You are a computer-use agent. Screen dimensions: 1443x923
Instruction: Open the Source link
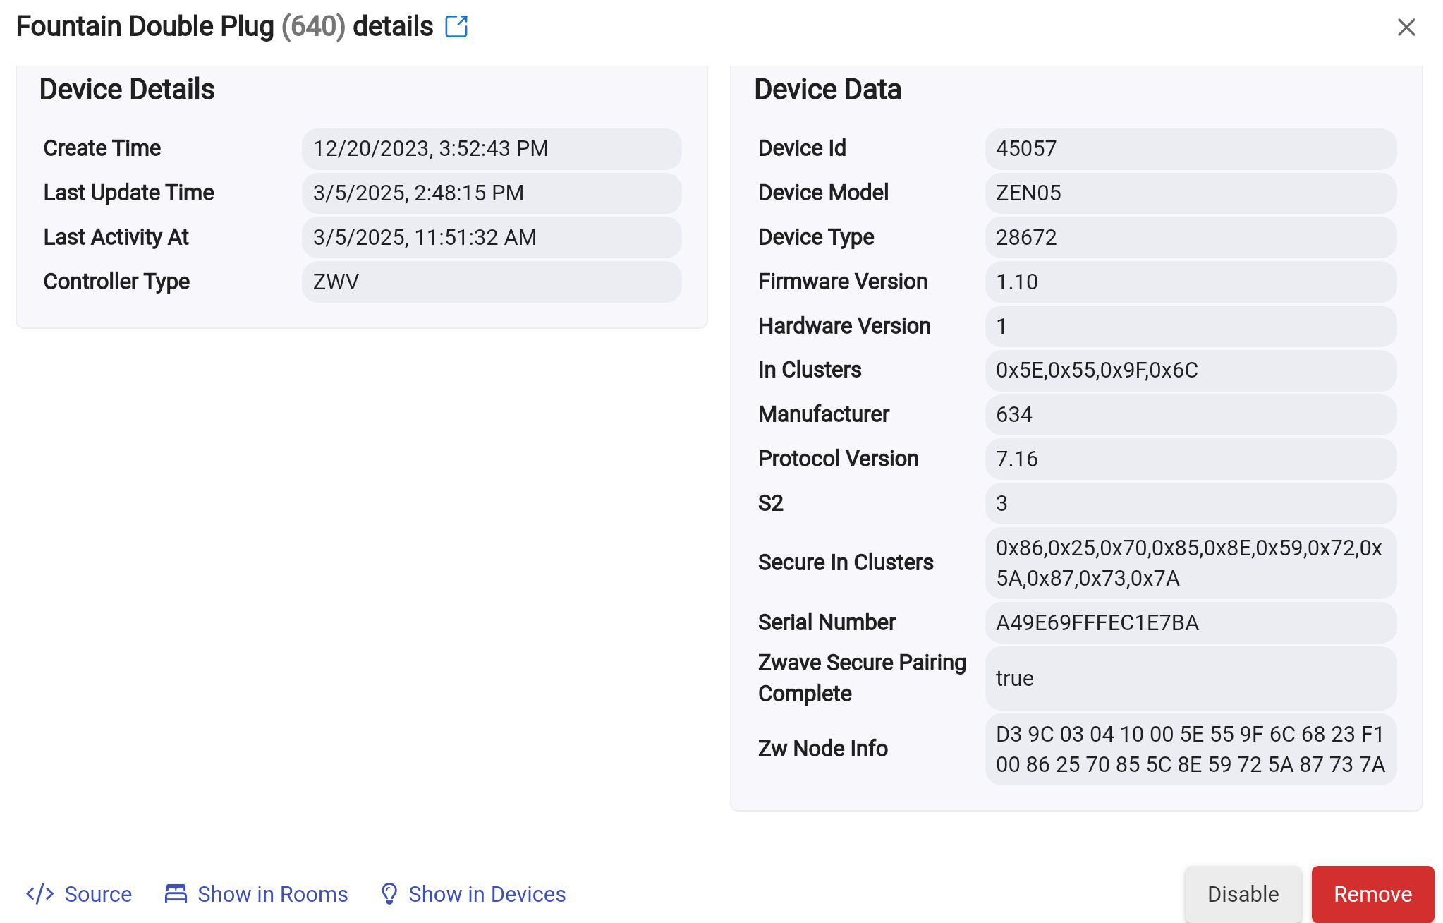[97, 894]
